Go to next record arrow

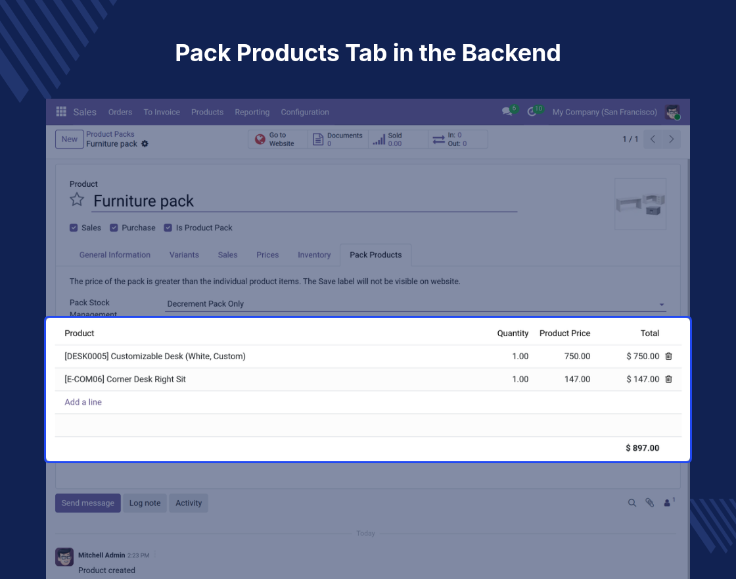pyautogui.click(x=671, y=139)
